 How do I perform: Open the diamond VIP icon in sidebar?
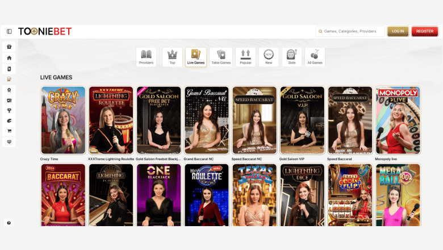9,142
